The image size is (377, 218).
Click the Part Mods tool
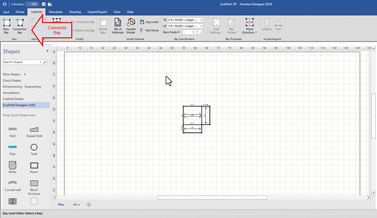click(x=149, y=30)
